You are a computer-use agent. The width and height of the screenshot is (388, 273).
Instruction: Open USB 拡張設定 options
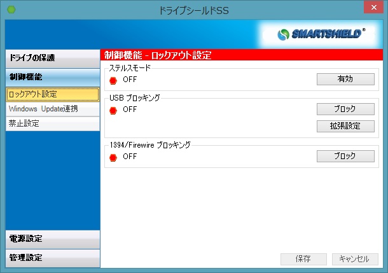tap(345, 125)
